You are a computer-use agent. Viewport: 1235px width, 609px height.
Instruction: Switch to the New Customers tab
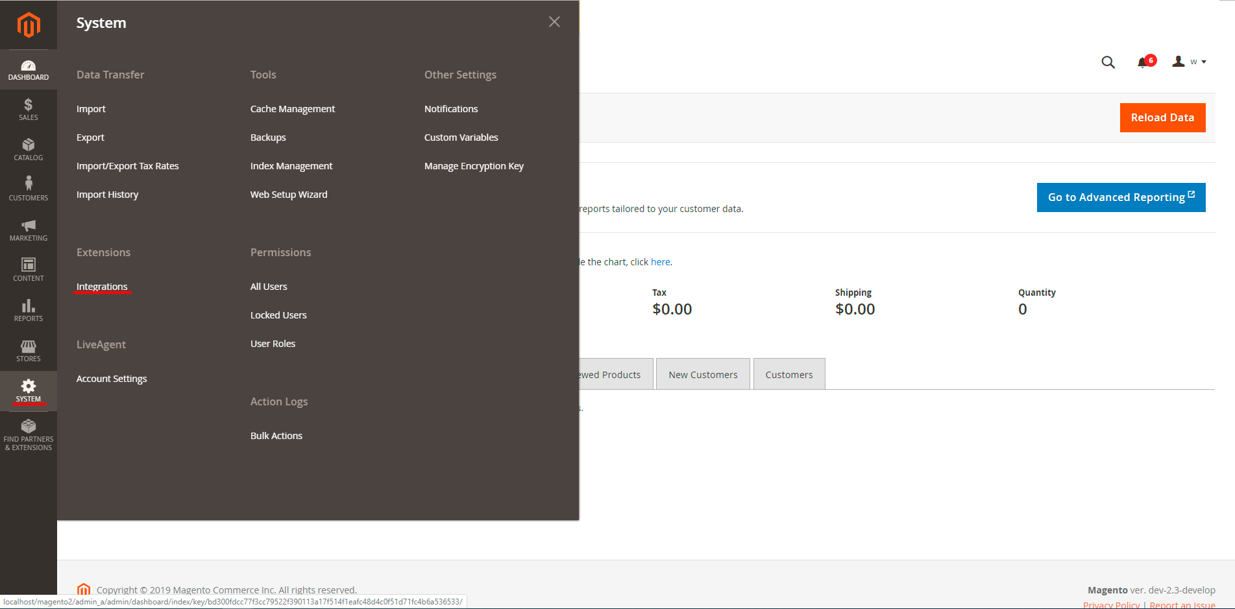[x=703, y=374]
